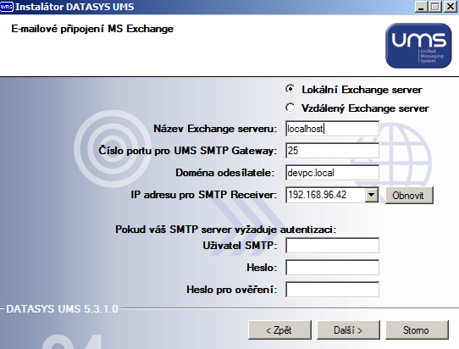Open the SMTP Receiver IP address dropdown
Screen dimensions: 459x349
pos(372,195)
